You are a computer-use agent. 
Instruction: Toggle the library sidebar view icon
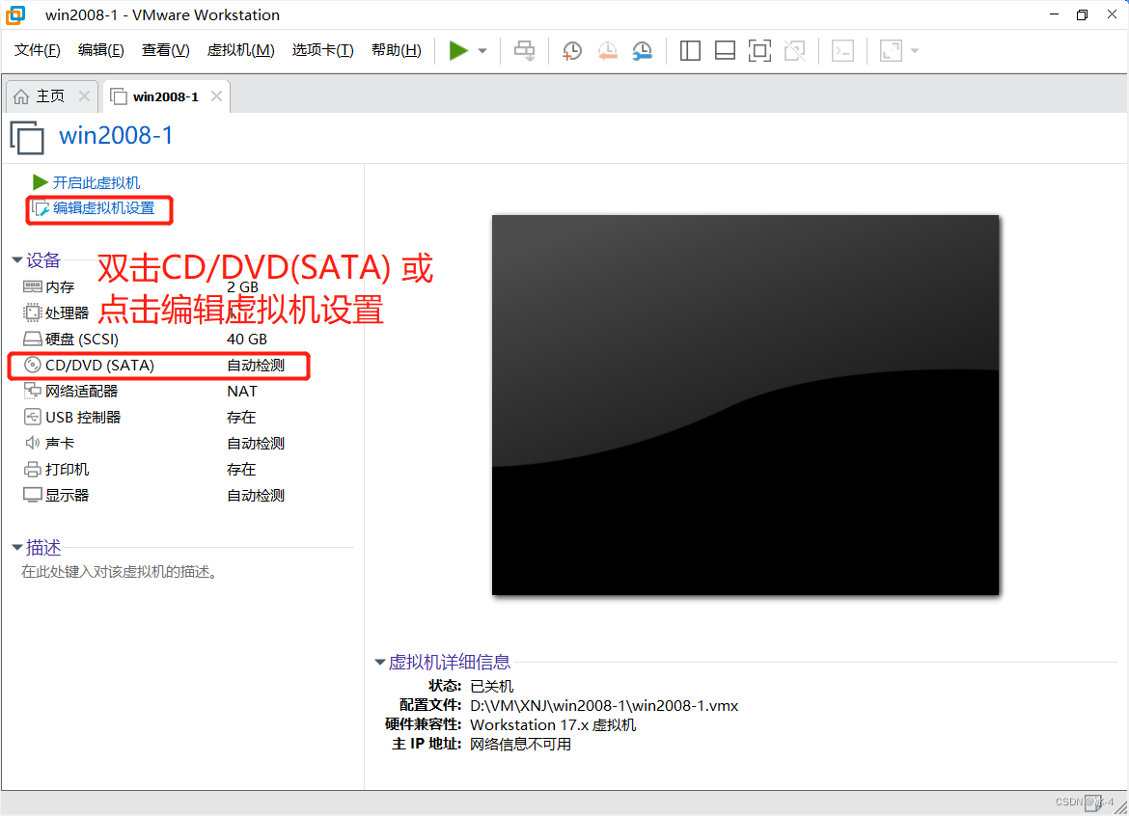click(690, 50)
